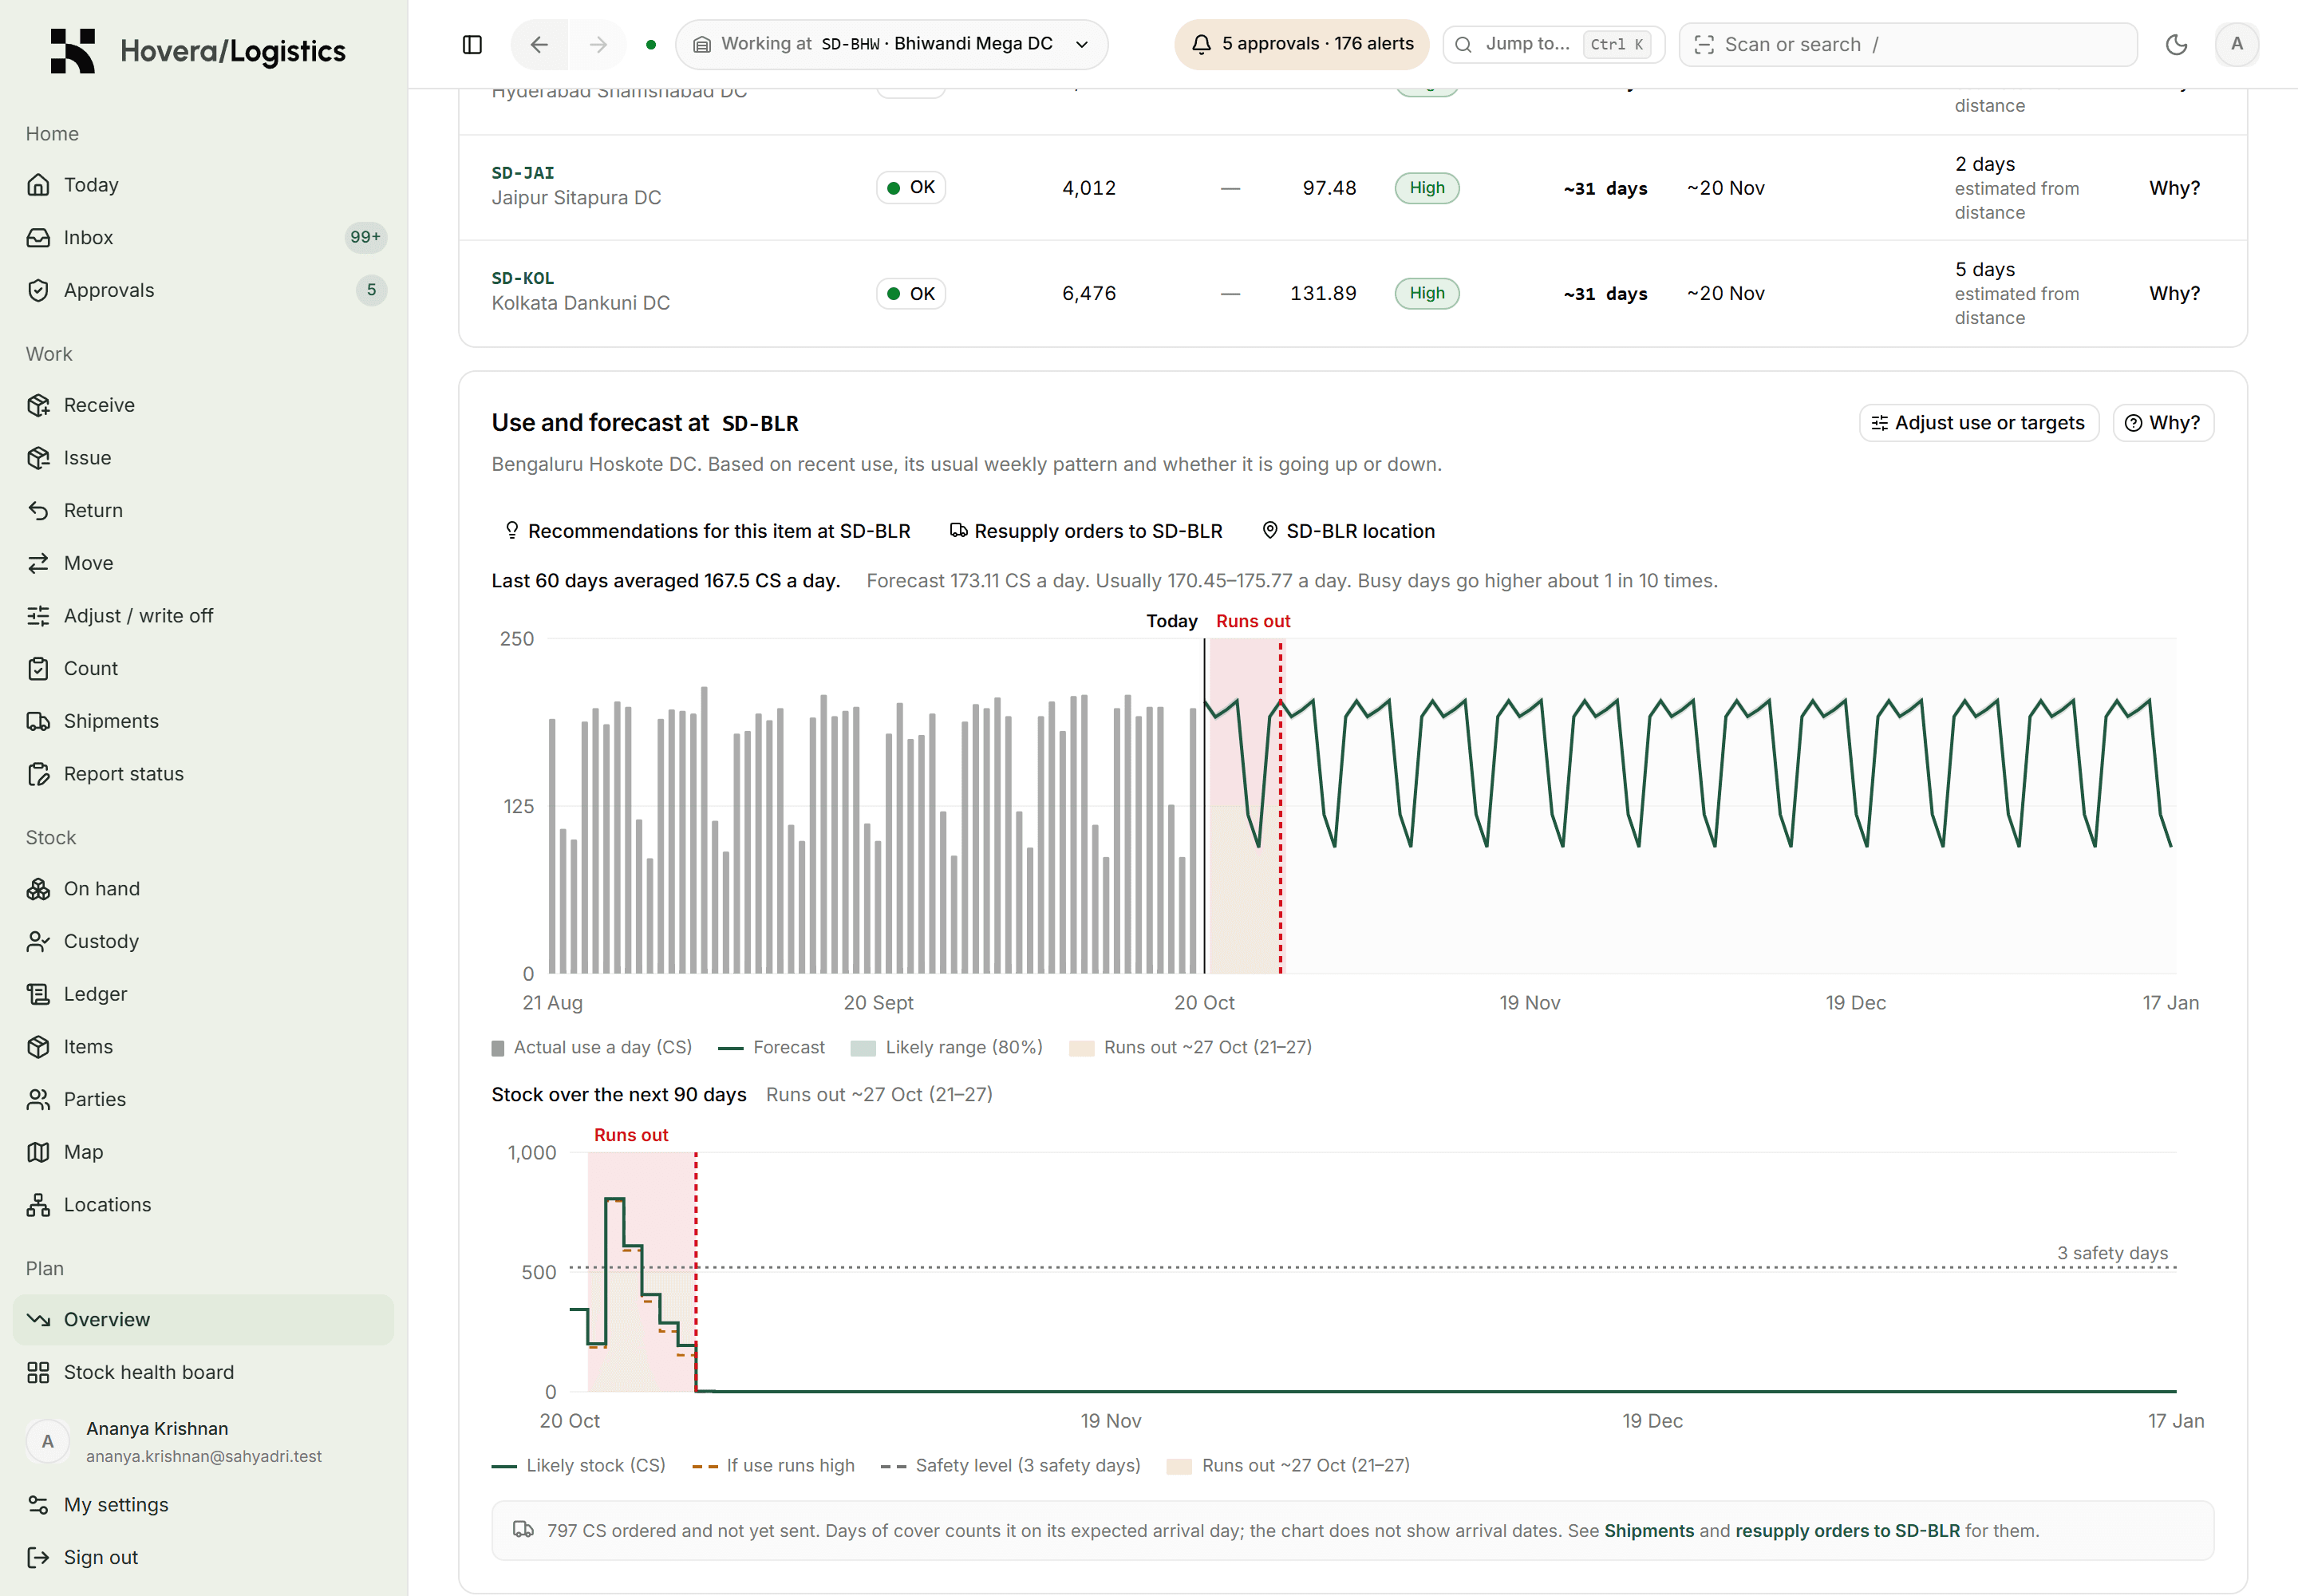The image size is (2298, 1596).
Task: Click Adjust / write off sliders icon
Action: 38,616
